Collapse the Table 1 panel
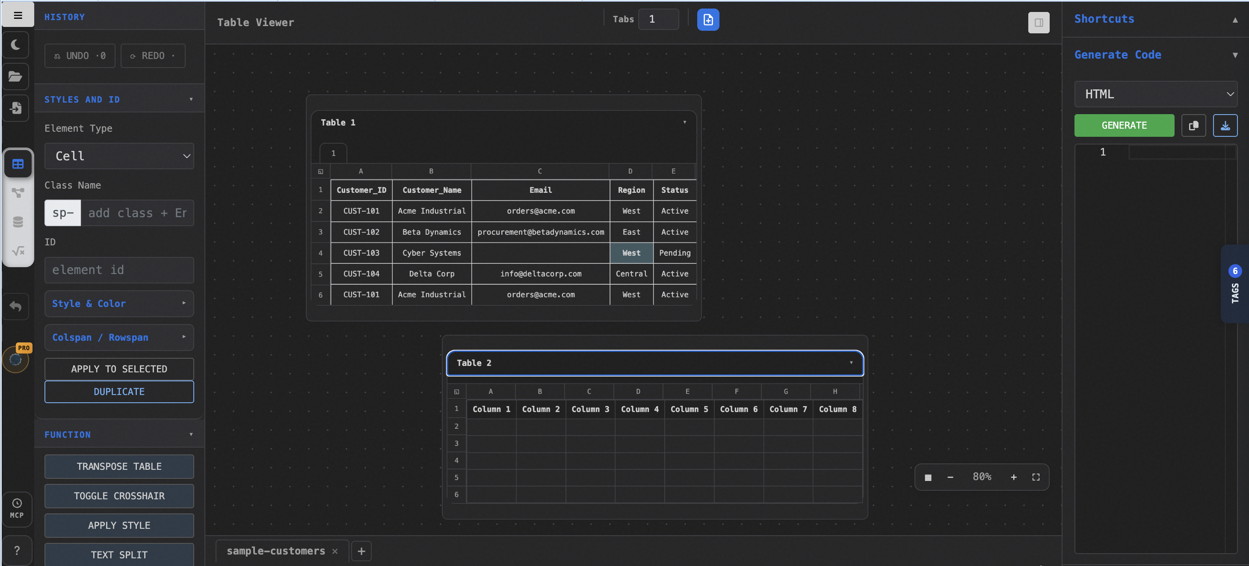Viewport: 1249px width, 566px height. (685, 123)
